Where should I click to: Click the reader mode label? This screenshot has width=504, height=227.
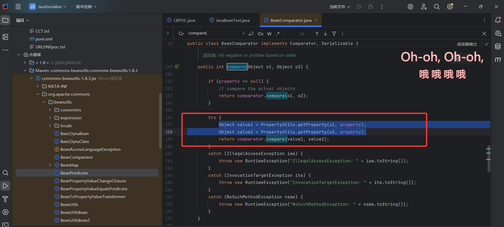pos(467,44)
